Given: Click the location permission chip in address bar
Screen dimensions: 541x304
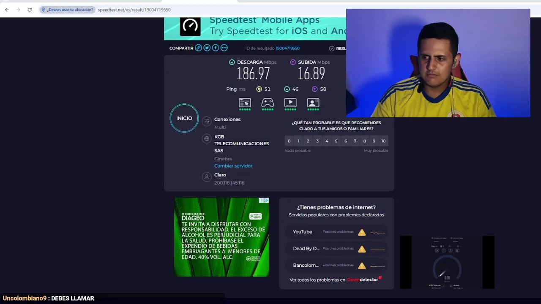Looking at the screenshot, I should 67,10.
